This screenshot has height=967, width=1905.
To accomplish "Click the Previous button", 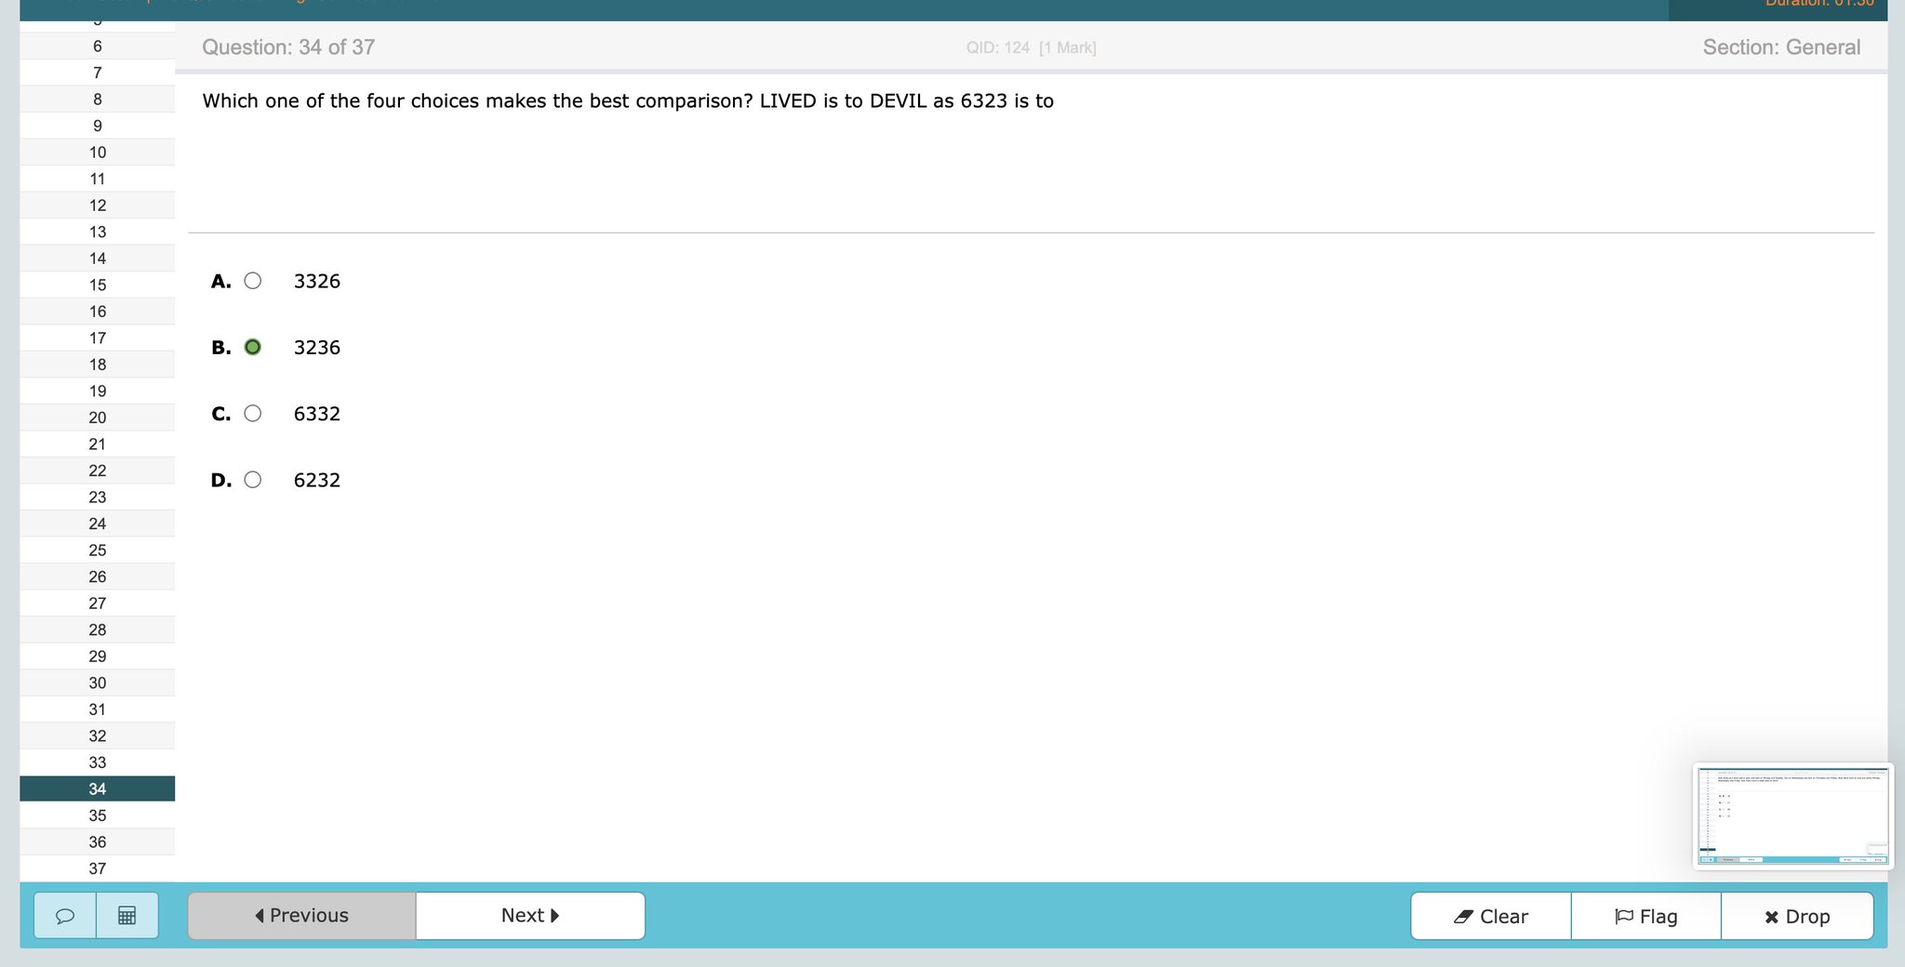I will 300,915.
